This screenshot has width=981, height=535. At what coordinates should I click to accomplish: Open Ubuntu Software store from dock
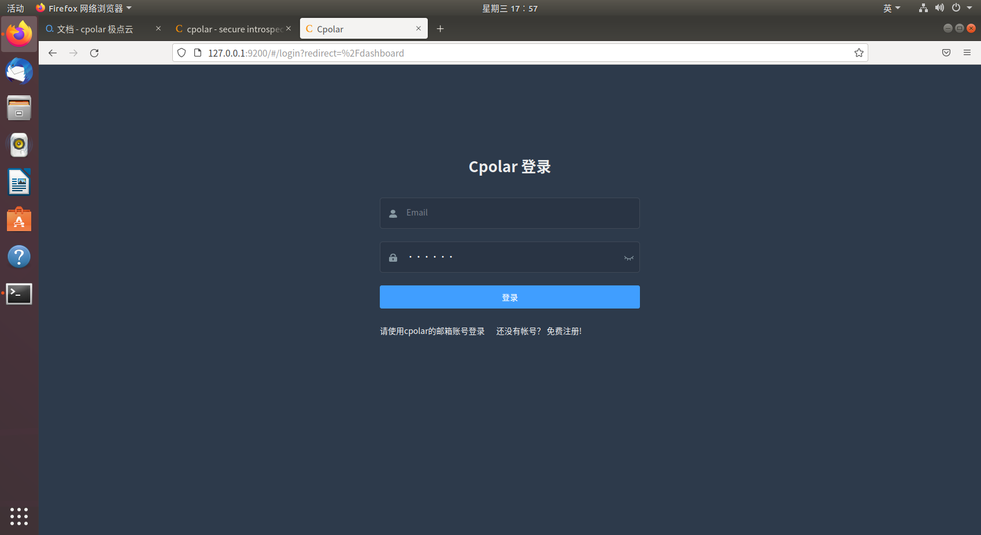[19, 220]
